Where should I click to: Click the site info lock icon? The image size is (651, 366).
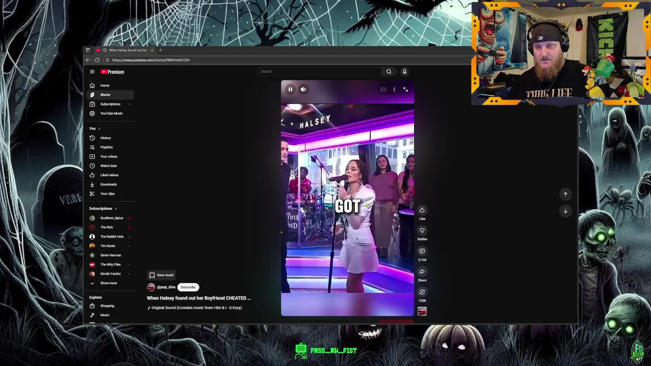pyautogui.click(x=107, y=60)
